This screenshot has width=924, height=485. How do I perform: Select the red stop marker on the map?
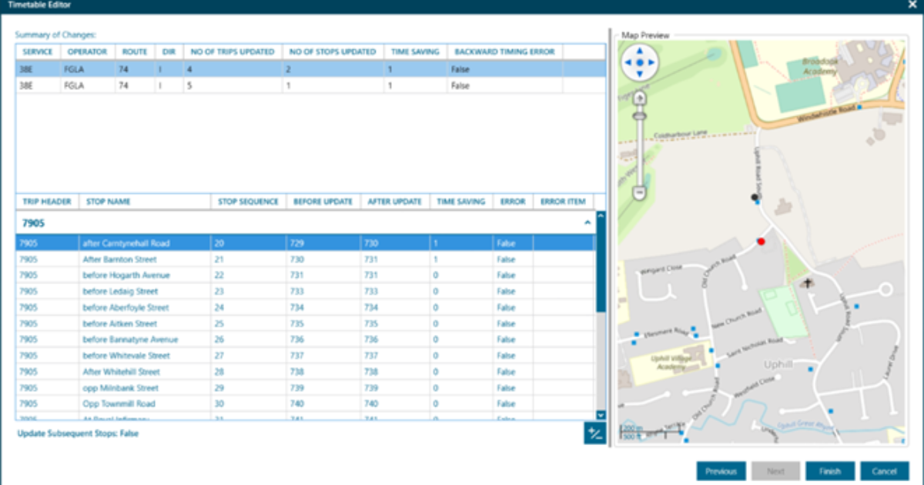tap(762, 240)
